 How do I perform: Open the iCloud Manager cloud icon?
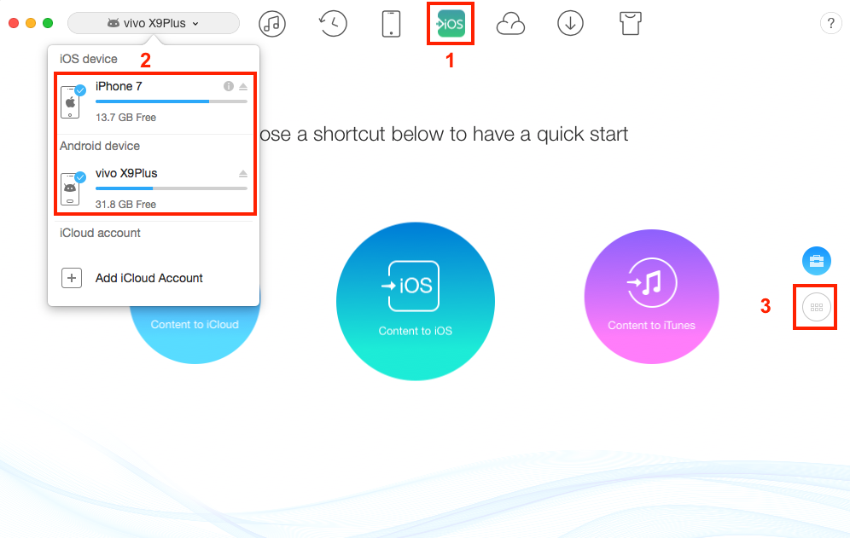[510, 25]
